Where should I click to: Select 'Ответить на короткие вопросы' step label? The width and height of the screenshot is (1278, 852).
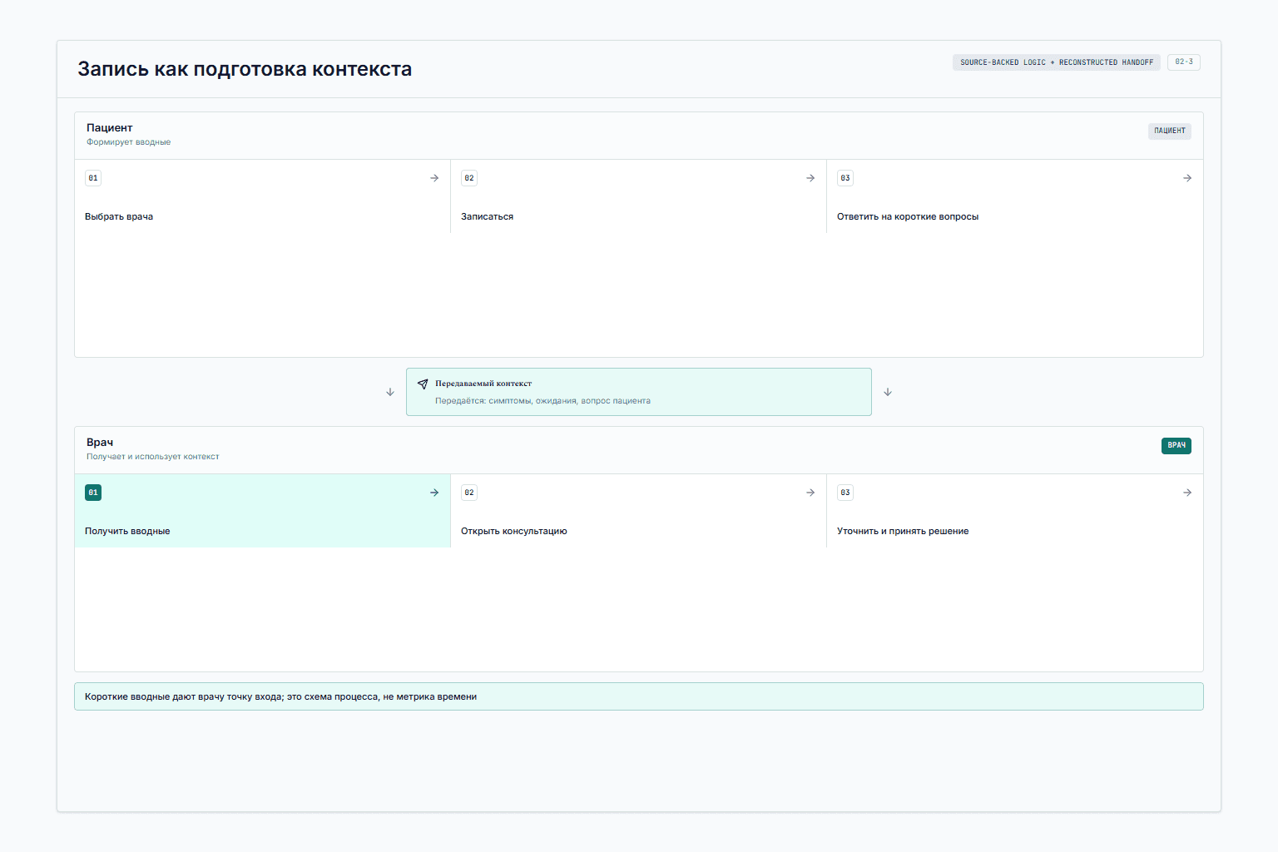tap(908, 216)
